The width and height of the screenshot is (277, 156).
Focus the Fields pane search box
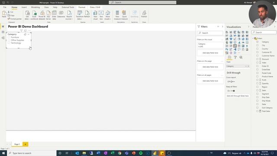tap(264, 32)
